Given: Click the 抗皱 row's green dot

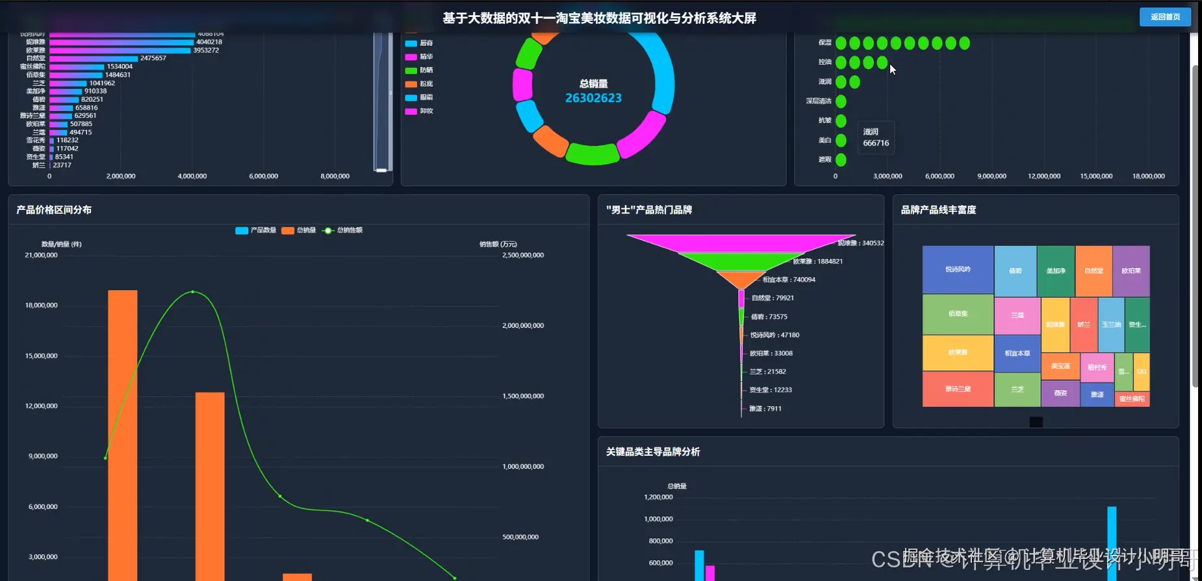Looking at the screenshot, I should (x=841, y=121).
